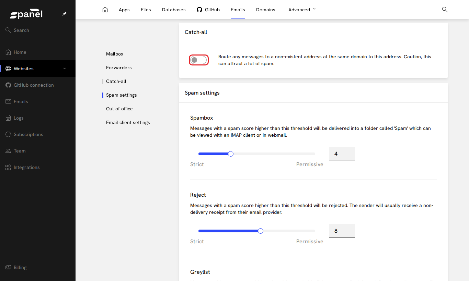Click the Logs clipboard icon
Image resolution: width=469 pixels, height=281 pixels.
click(8, 118)
